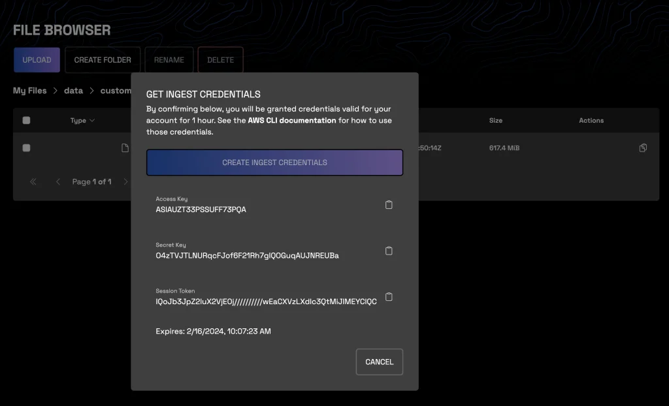Click the DELETE toolbar button
This screenshot has height=406, width=669.
coord(220,59)
